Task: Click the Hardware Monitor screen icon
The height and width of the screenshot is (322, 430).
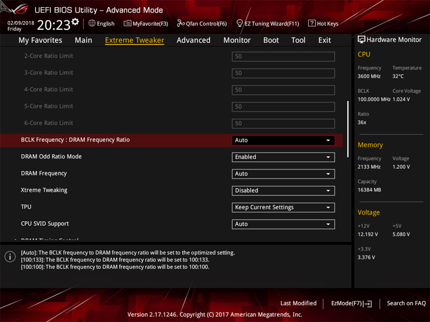Action: click(x=361, y=40)
